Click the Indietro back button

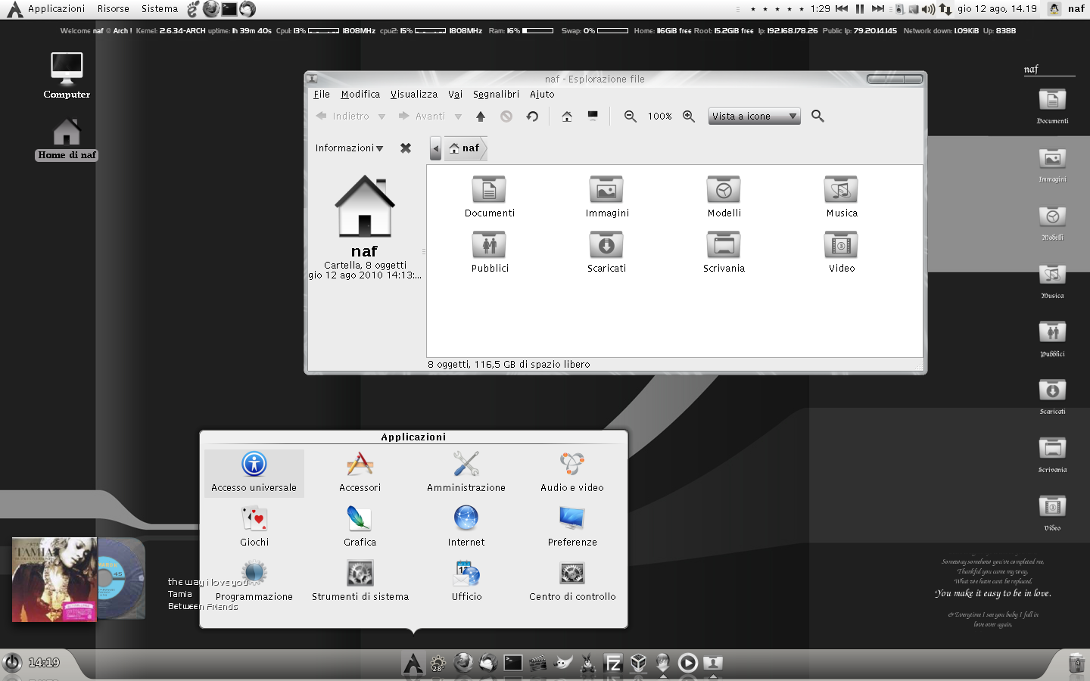[x=342, y=116]
